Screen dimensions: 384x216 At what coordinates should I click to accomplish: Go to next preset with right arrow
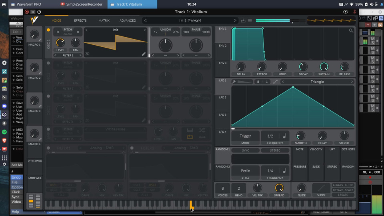(235, 20)
